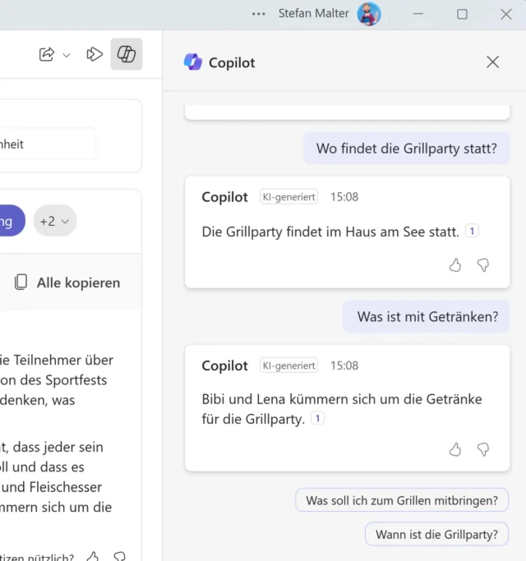Click the Copilot logo in panel header

(193, 62)
